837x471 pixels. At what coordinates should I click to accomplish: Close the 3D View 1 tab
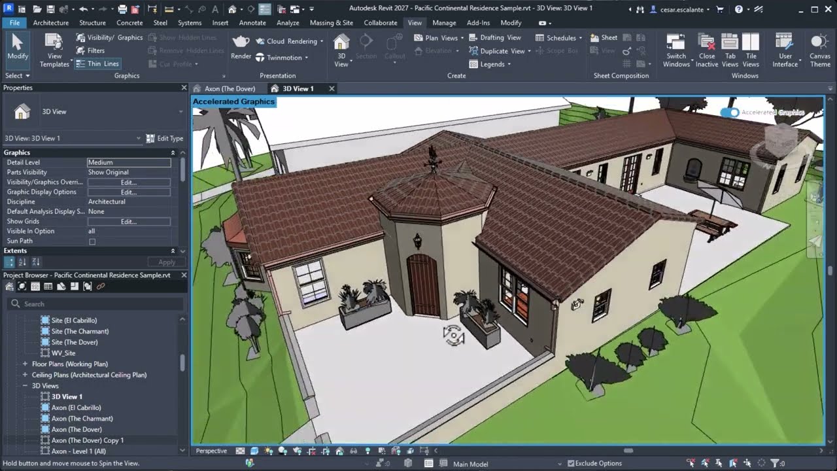pos(332,88)
